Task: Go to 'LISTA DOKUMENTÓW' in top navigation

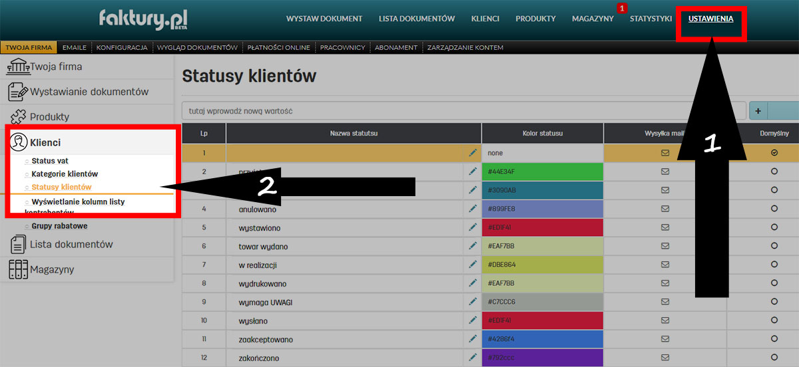Action: (x=417, y=19)
